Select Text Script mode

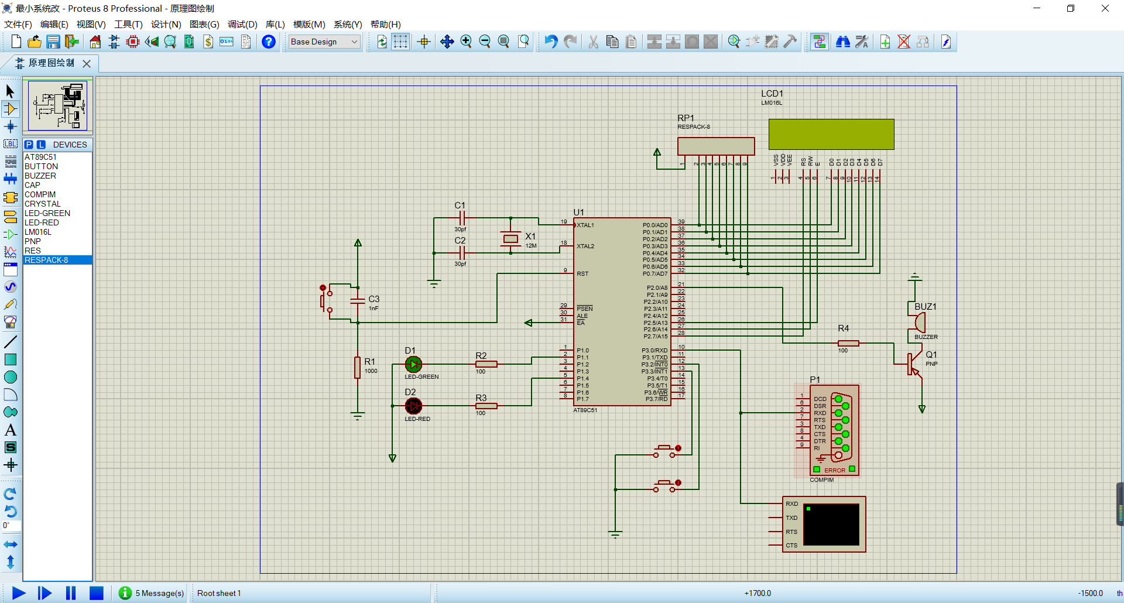coord(10,162)
